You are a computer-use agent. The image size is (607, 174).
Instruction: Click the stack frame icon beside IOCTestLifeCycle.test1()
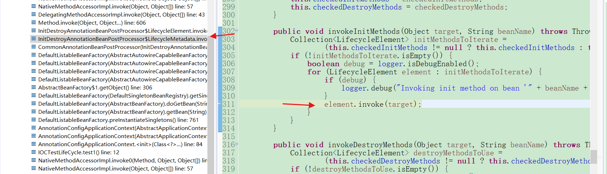34,152
